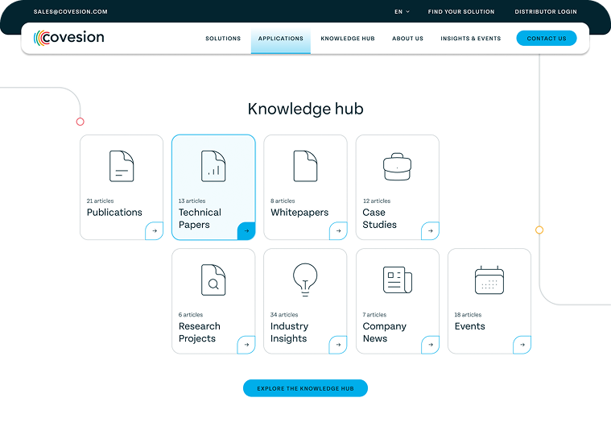
Task: Open Technical Papers via its blue arrow
Action: (x=246, y=230)
